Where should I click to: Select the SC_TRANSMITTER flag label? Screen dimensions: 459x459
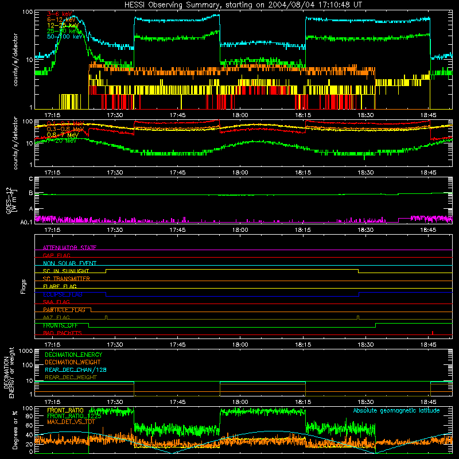66,278
